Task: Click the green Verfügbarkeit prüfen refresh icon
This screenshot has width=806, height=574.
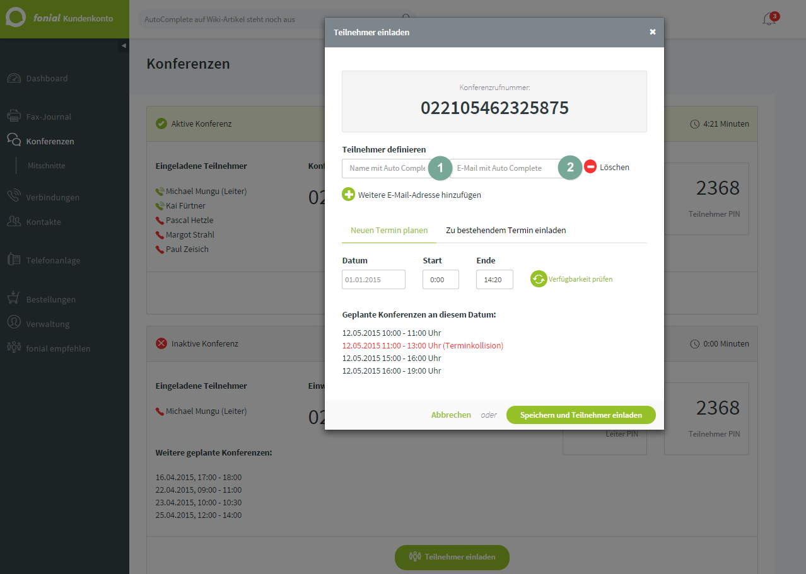Action: [539, 278]
